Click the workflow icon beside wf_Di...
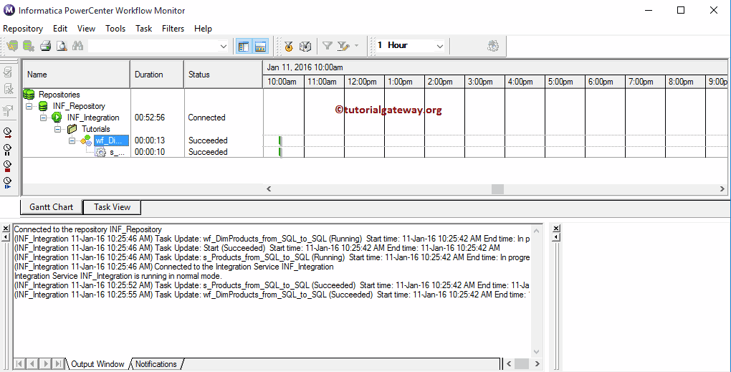 (x=86, y=140)
